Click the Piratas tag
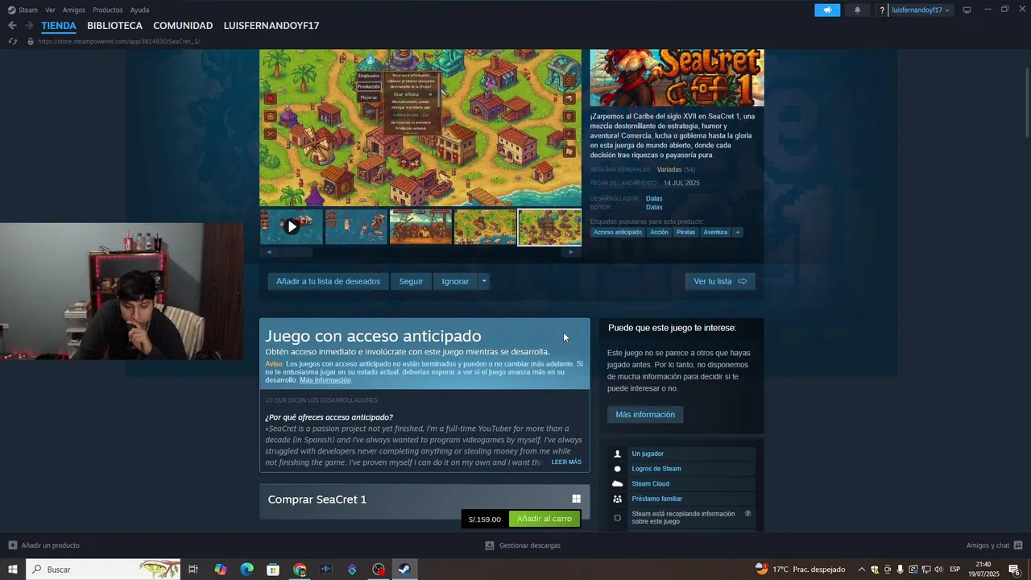This screenshot has width=1031, height=580. (685, 232)
